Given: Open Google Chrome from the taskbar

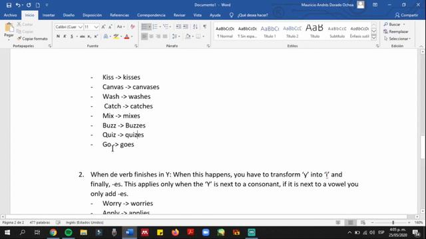Looking at the screenshot, I should pyautogui.click(x=53, y=232).
